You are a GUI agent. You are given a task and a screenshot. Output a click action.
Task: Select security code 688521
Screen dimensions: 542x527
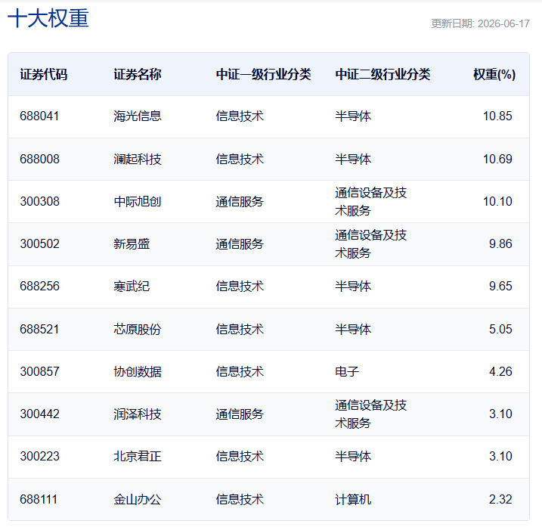point(39,329)
